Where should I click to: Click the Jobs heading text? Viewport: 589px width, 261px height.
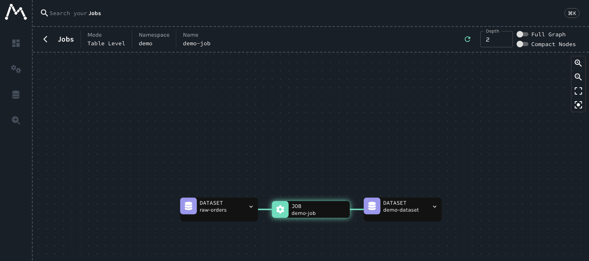pos(66,39)
